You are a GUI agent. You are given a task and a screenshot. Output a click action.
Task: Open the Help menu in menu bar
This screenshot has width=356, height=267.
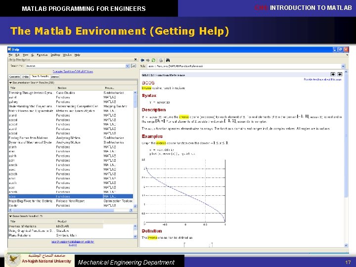(78, 55)
